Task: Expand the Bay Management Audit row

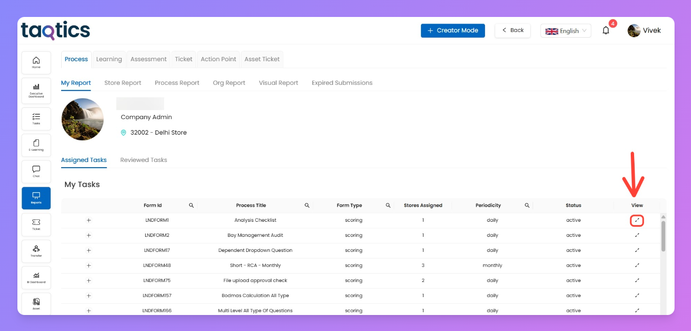Action: (88, 235)
